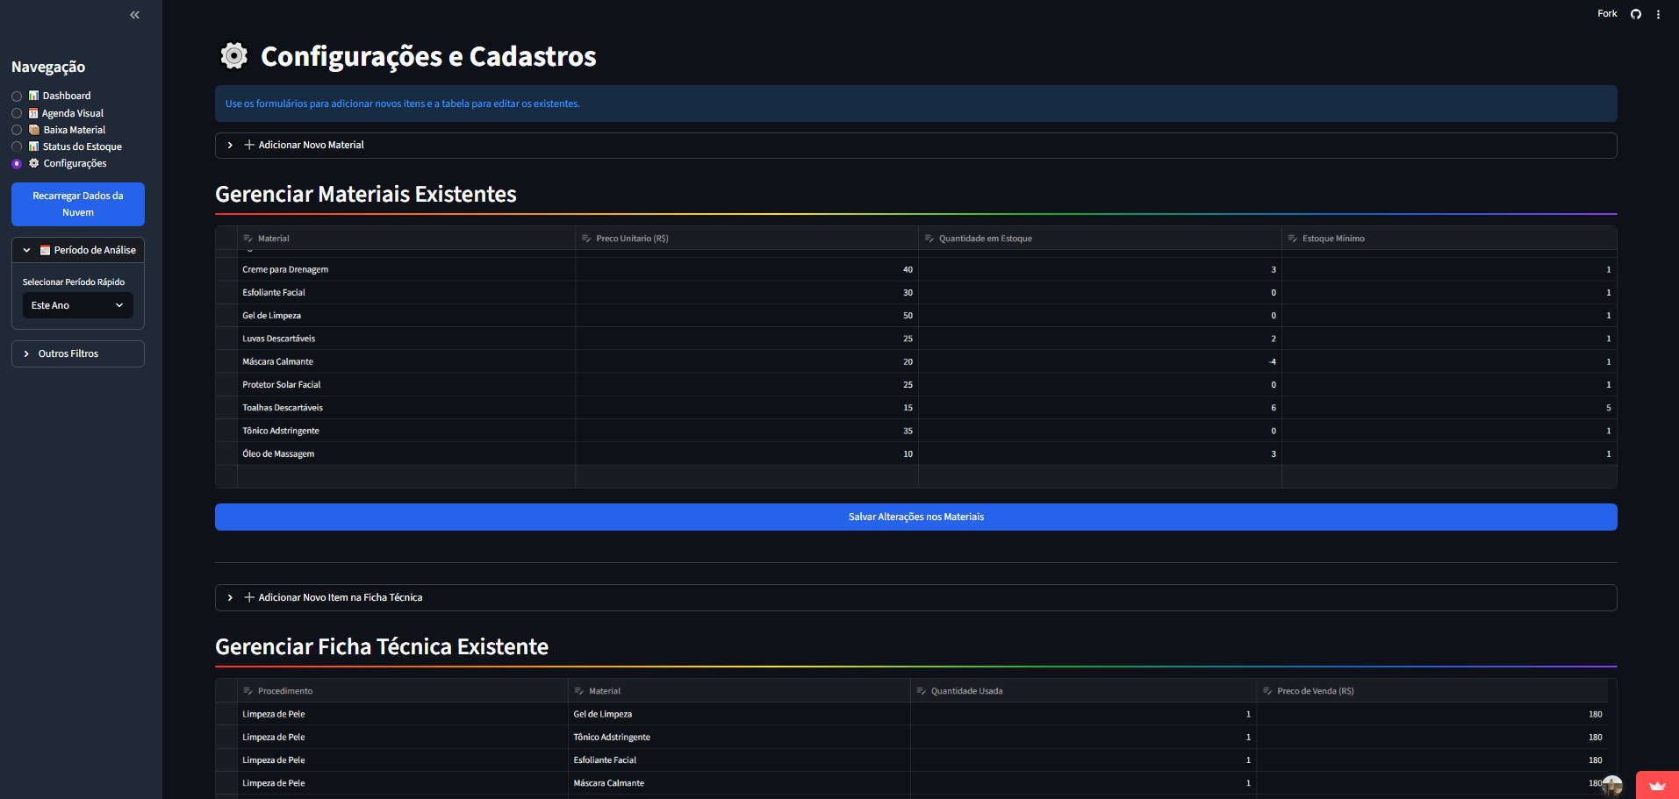The width and height of the screenshot is (1679, 799).
Task: Click the calendar icon in Período de Análise
Action: pos(45,251)
